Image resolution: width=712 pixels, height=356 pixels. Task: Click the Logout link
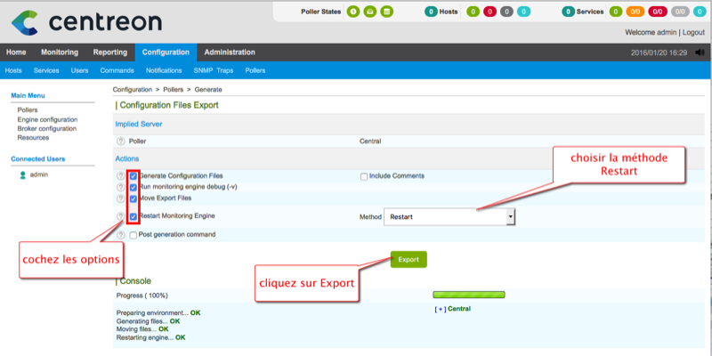tap(693, 32)
